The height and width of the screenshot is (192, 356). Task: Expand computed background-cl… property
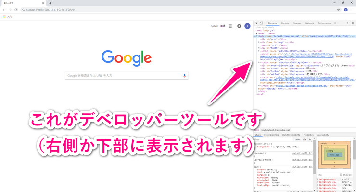click(318, 182)
